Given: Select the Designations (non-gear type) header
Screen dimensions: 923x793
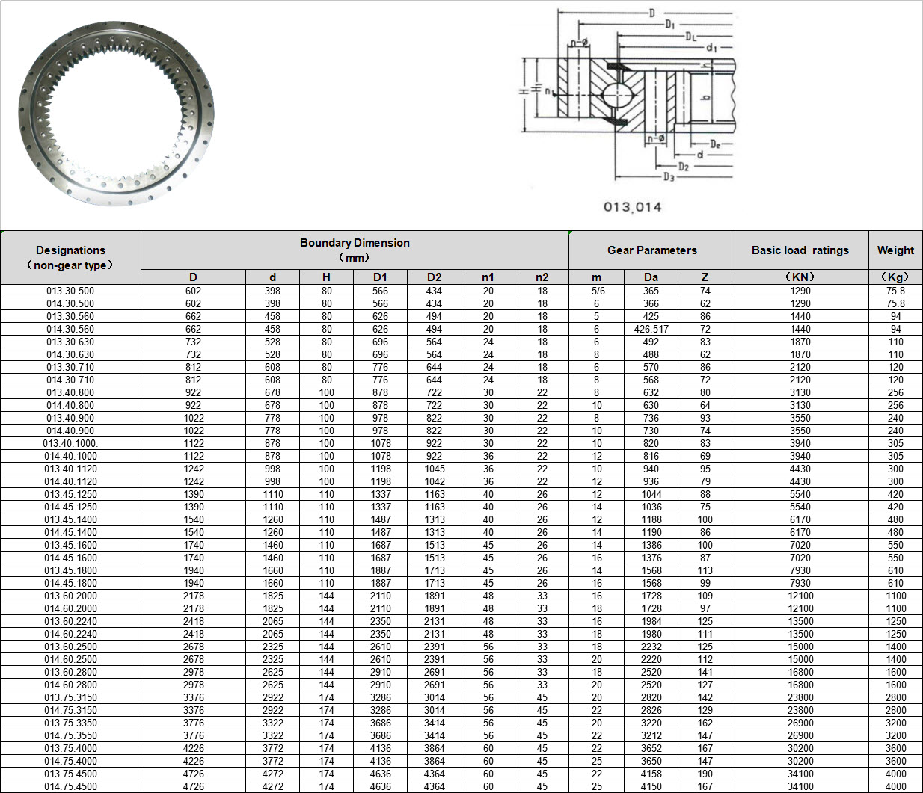Looking at the screenshot, I should [x=70, y=257].
